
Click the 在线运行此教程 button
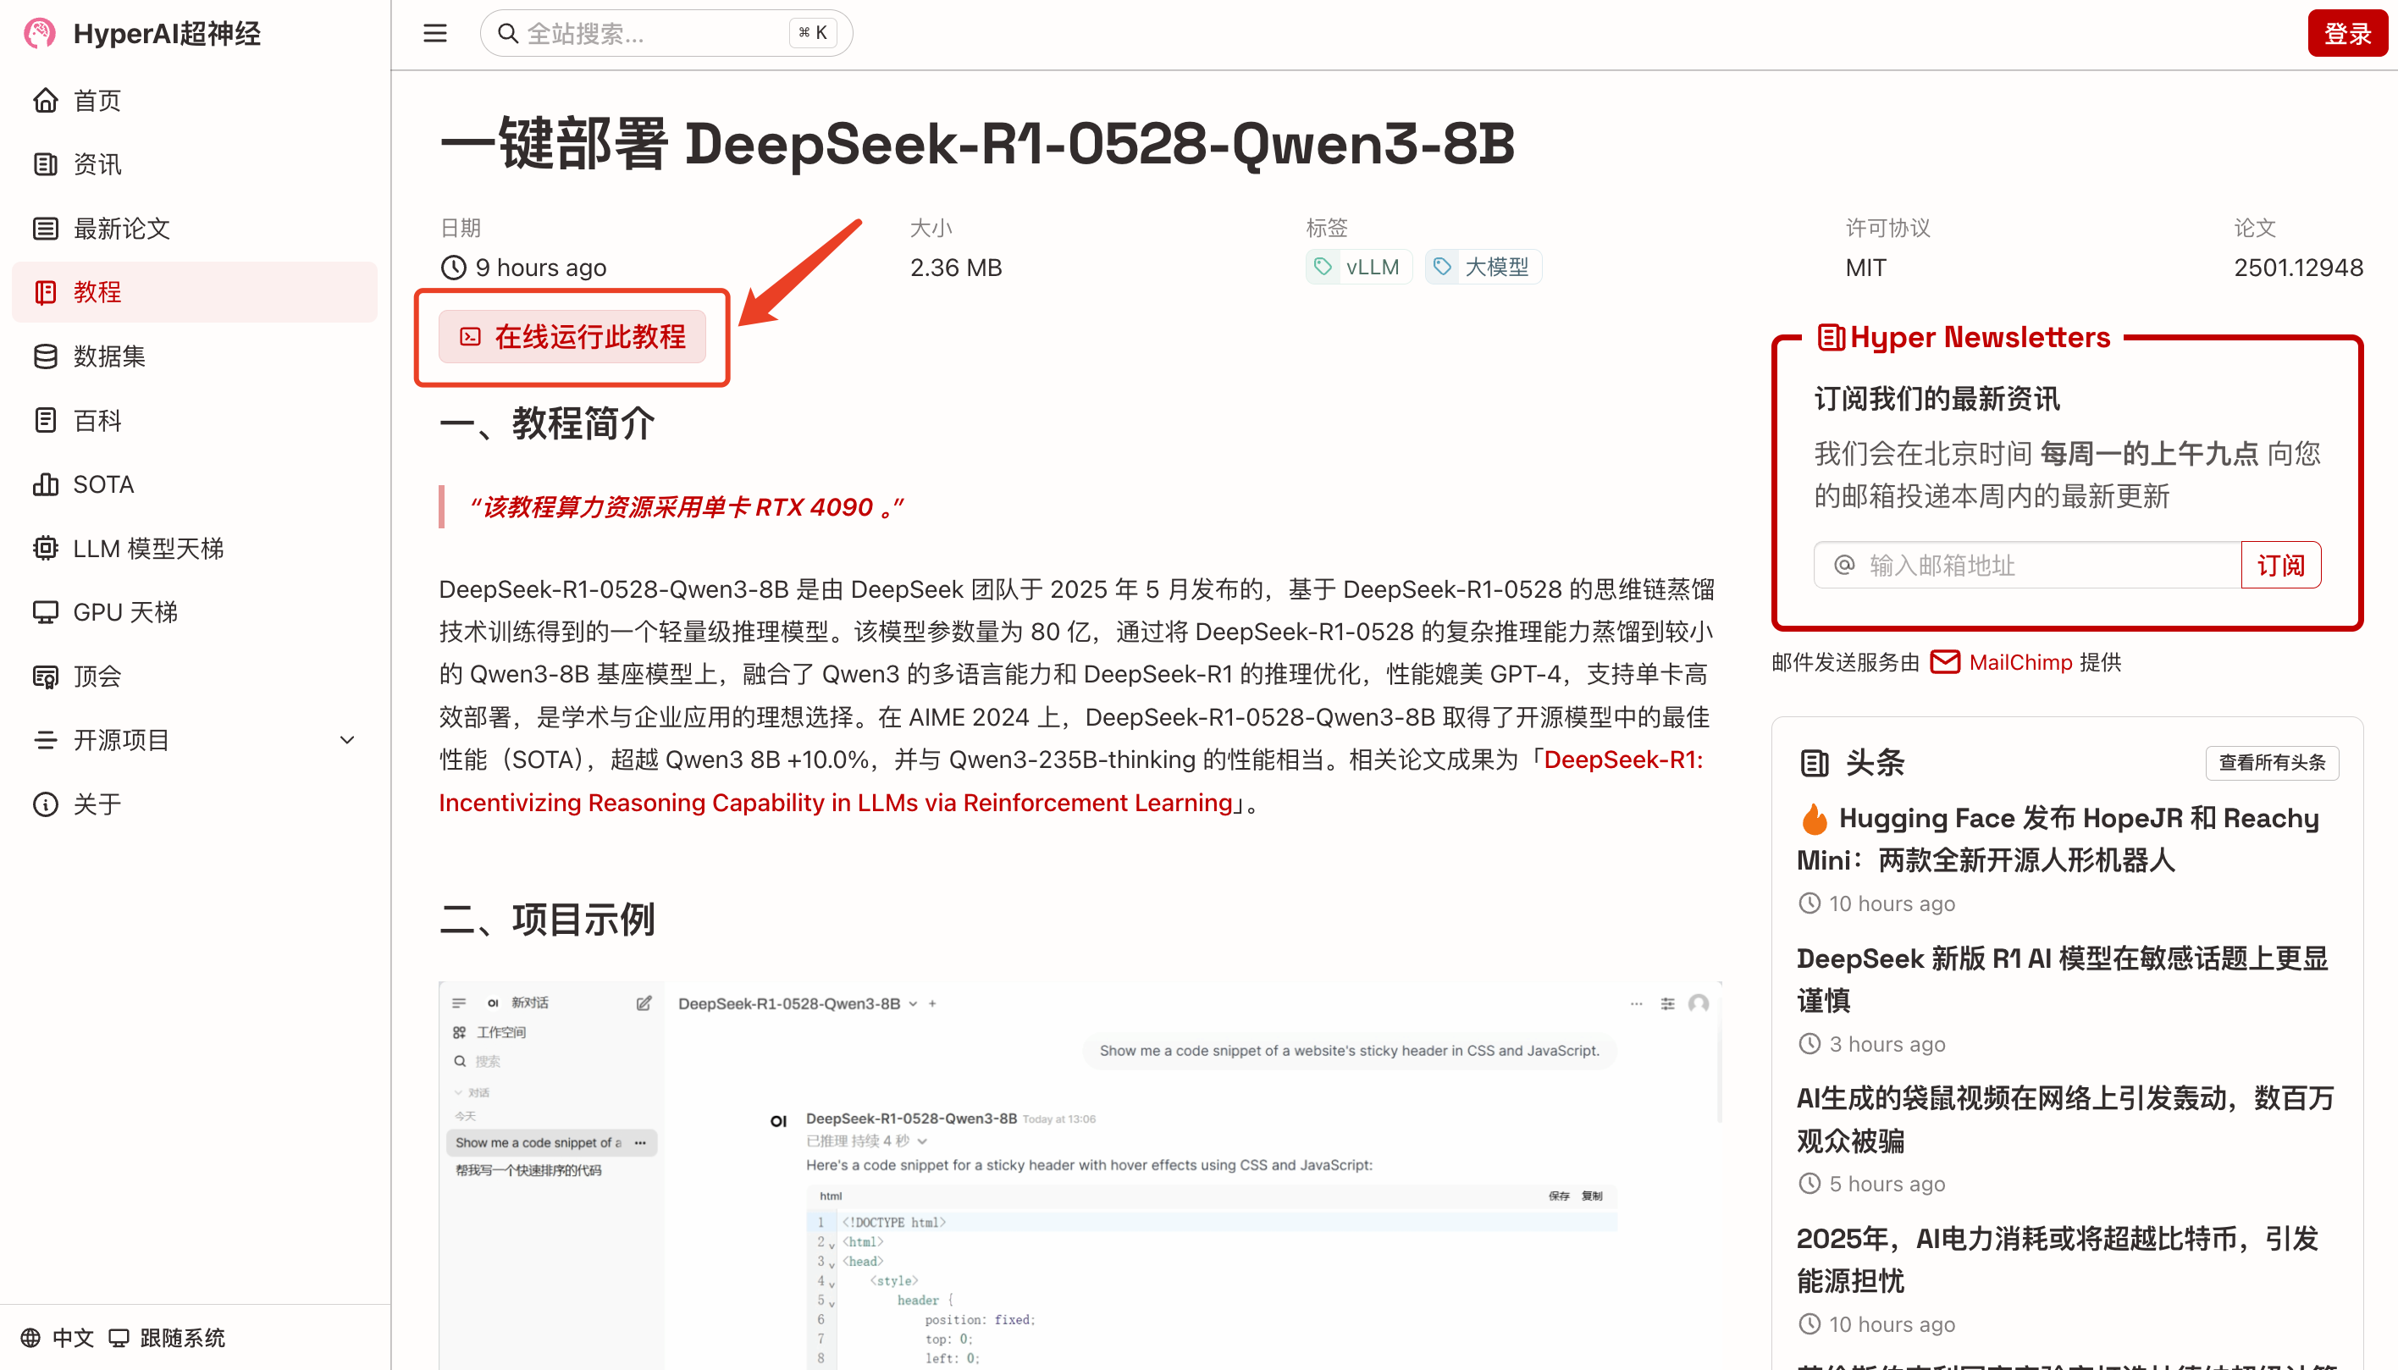click(572, 336)
